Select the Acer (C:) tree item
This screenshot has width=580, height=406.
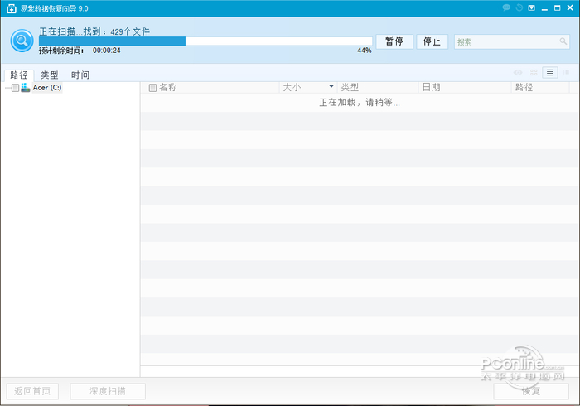[x=47, y=88]
